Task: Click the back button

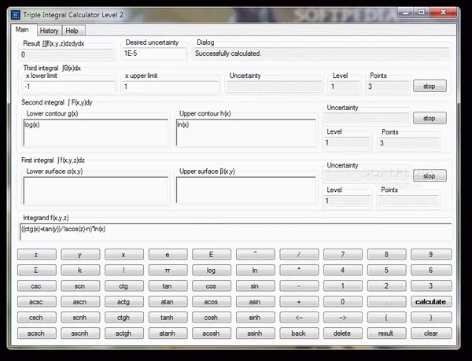Action: (x=299, y=333)
